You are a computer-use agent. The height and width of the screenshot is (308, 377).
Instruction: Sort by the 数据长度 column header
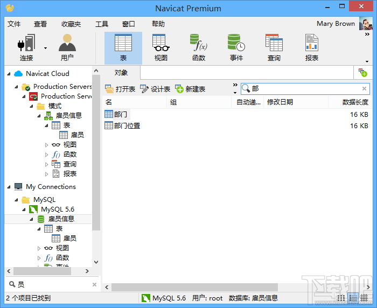click(x=350, y=102)
